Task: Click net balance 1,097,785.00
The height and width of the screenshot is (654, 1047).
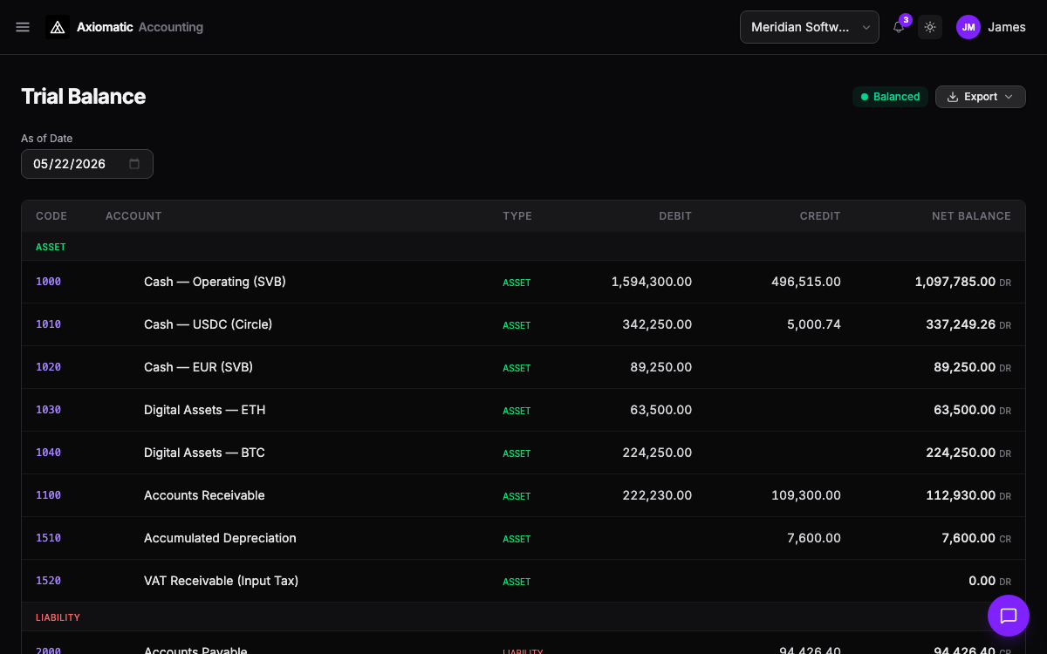Action: coord(955,282)
